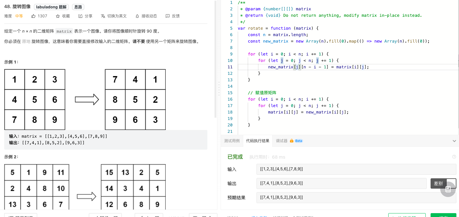Click the 已完成 status text
The width and height of the screenshot is (459, 217).
(235, 157)
